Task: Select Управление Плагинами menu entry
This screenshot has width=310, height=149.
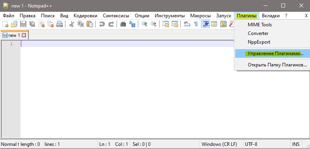Action: [x=272, y=53]
